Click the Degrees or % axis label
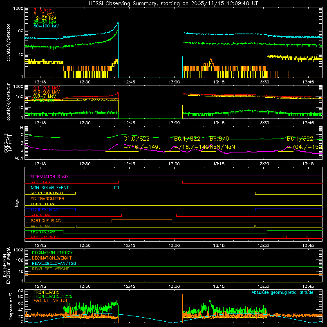This screenshot has width=327, height=327. [x=11, y=307]
